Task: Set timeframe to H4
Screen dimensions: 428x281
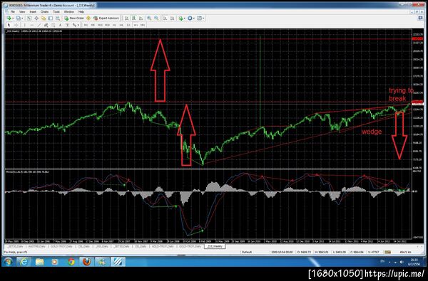Action: [x=121, y=25]
